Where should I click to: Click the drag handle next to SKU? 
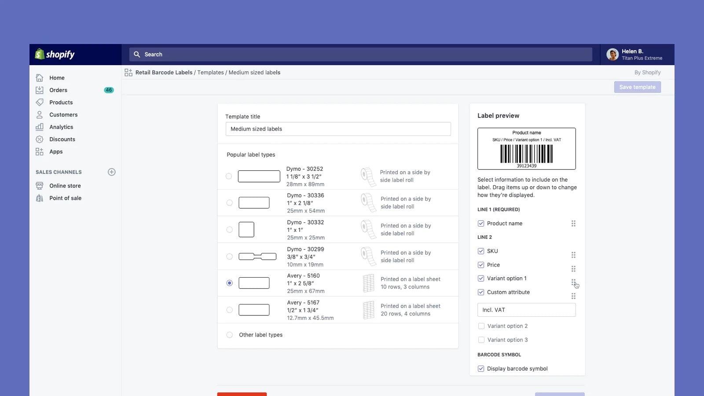pos(573,254)
